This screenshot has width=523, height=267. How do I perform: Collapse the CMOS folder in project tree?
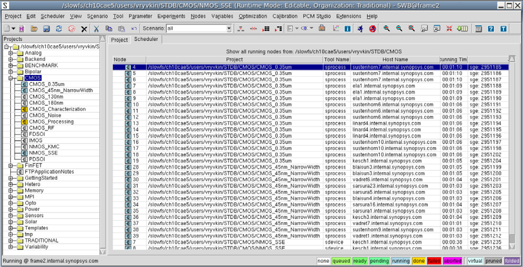pyautogui.click(x=10, y=78)
